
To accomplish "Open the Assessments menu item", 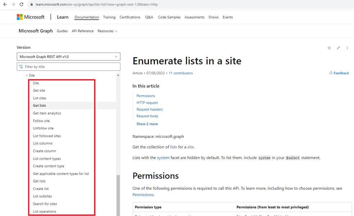I will point(194,17).
